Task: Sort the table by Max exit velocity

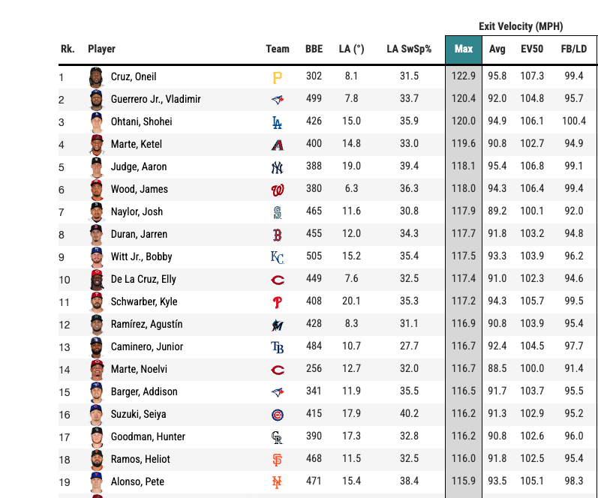Action: tap(463, 49)
